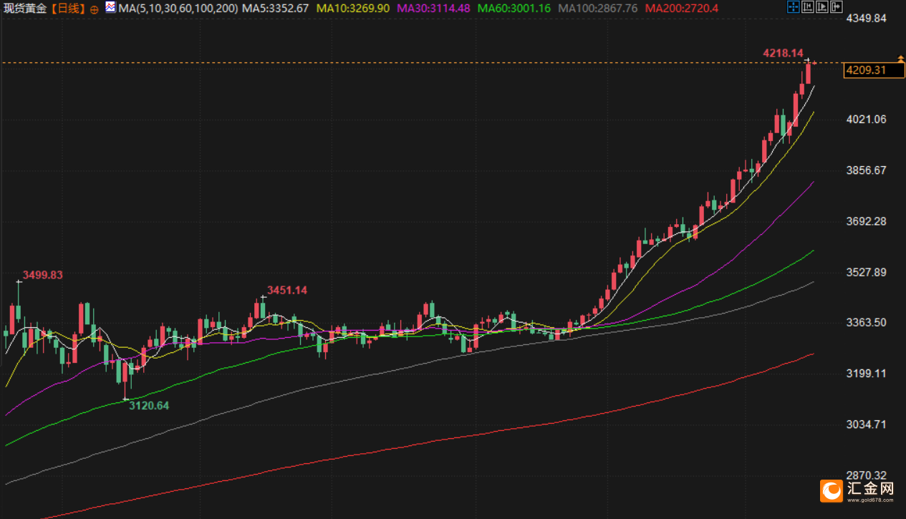Click the MA5:3352.67 value
Viewport: 906px width, 519px height.
click(x=275, y=9)
